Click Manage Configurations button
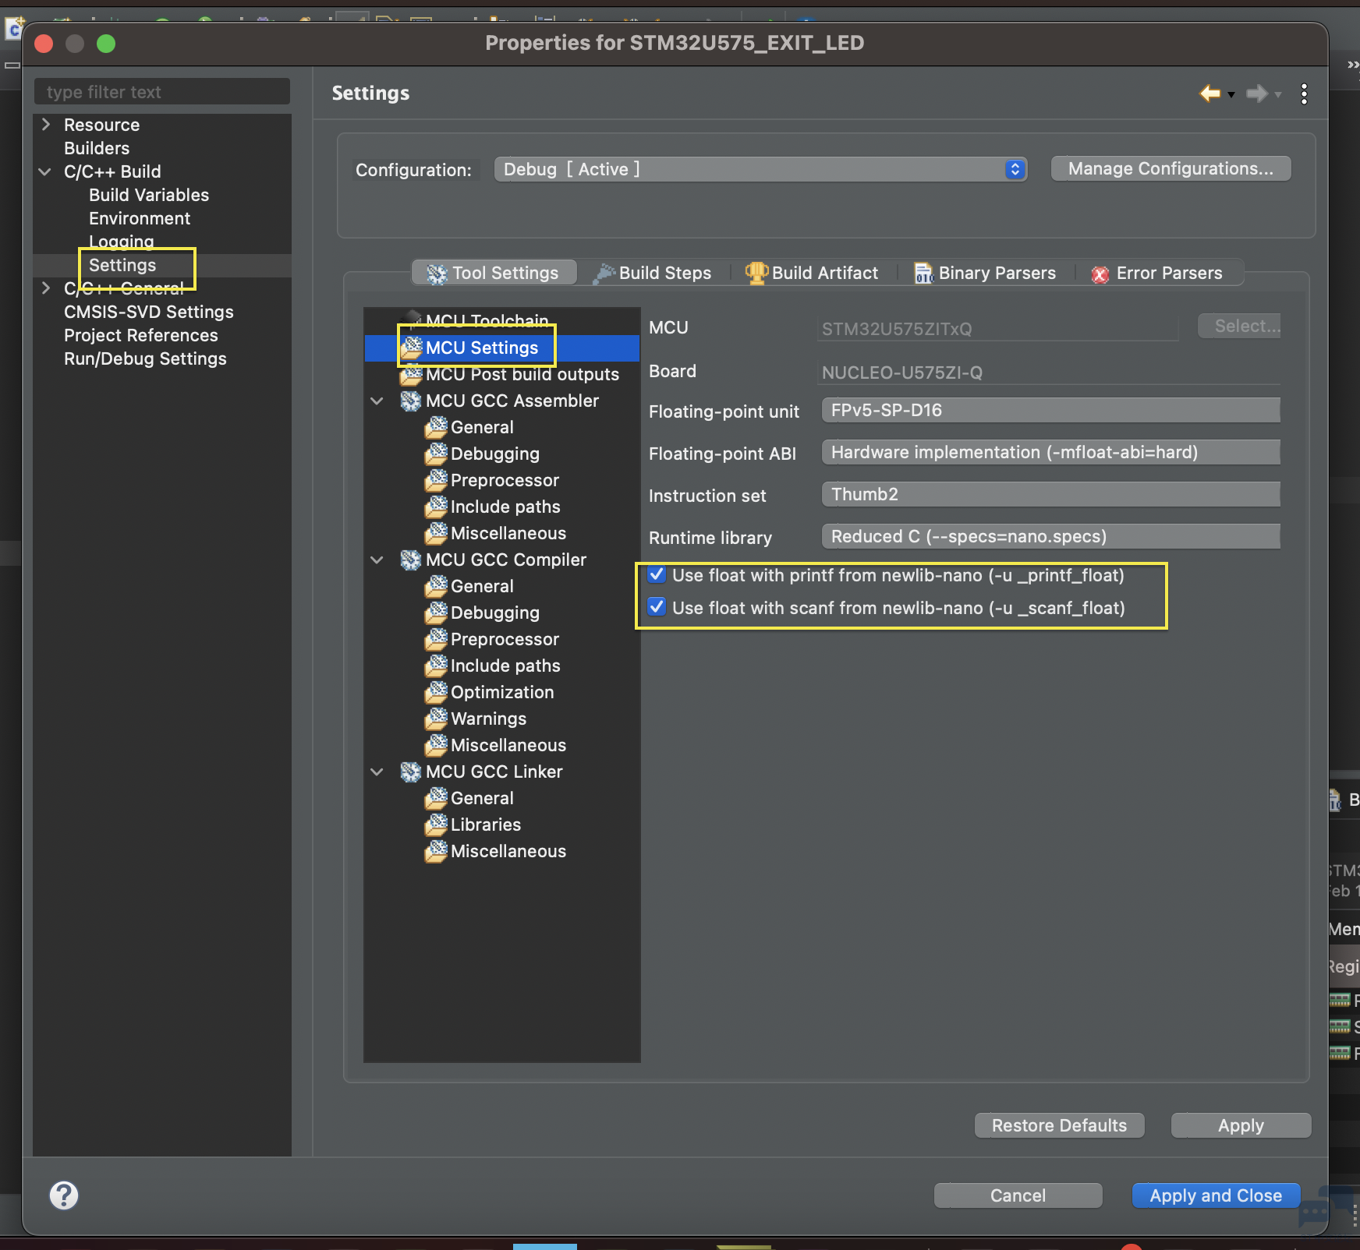Viewport: 1360px width, 1250px height. [x=1171, y=168]
